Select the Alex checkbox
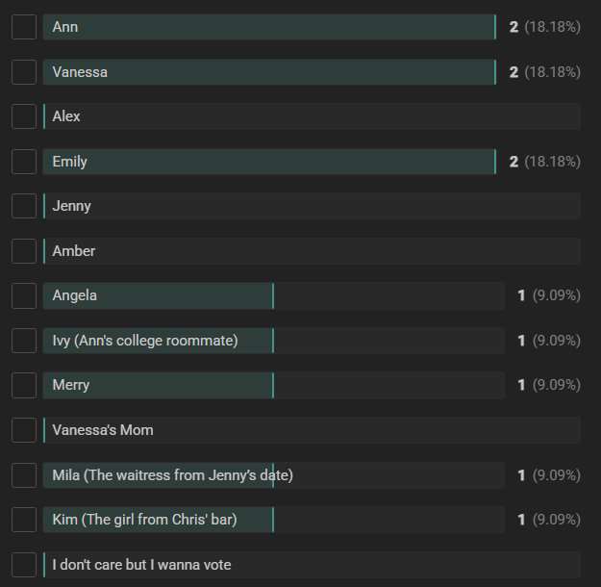The image size is (601, 587). click(24, 116)
